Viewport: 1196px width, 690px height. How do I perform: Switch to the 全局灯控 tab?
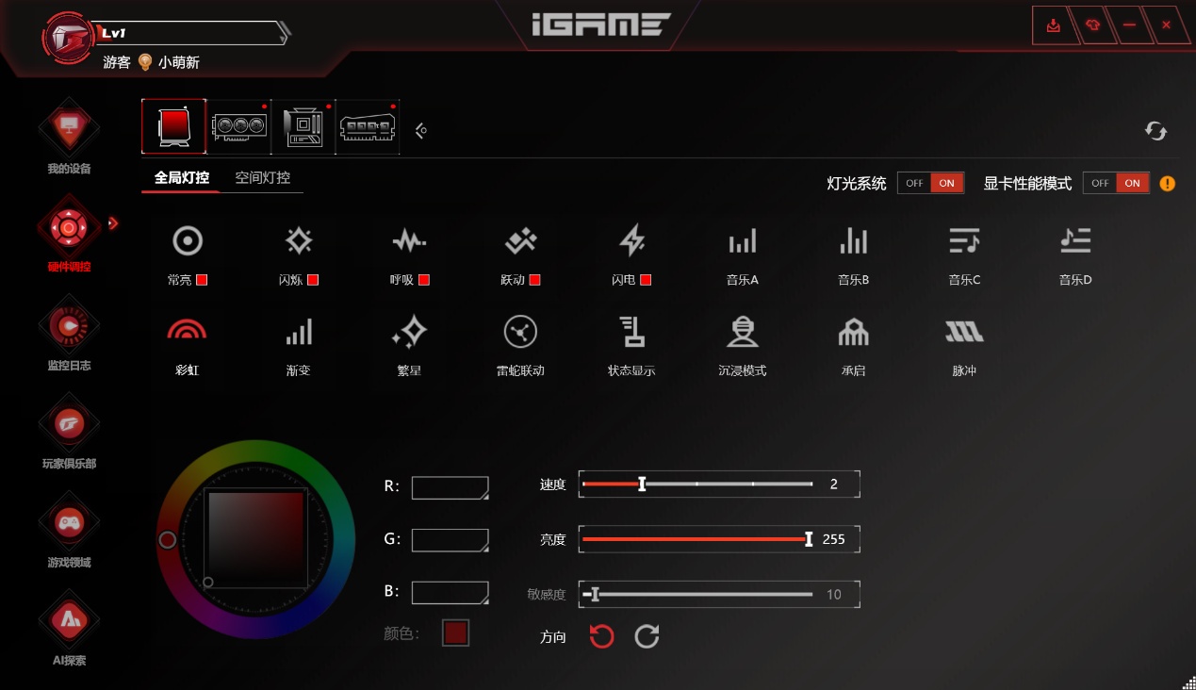[x=181, y=177]
